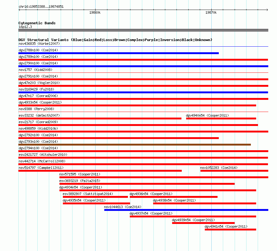The height and width of the screenshot is (251, 277).
Task: Click nsv442714 (McCarroll2008) label
Action: [x=42, y=161]
